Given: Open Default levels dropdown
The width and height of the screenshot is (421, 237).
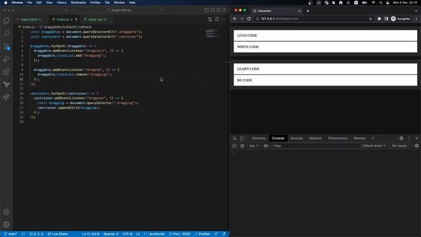Looking at the screenshot, I should [x=374, y=146].
